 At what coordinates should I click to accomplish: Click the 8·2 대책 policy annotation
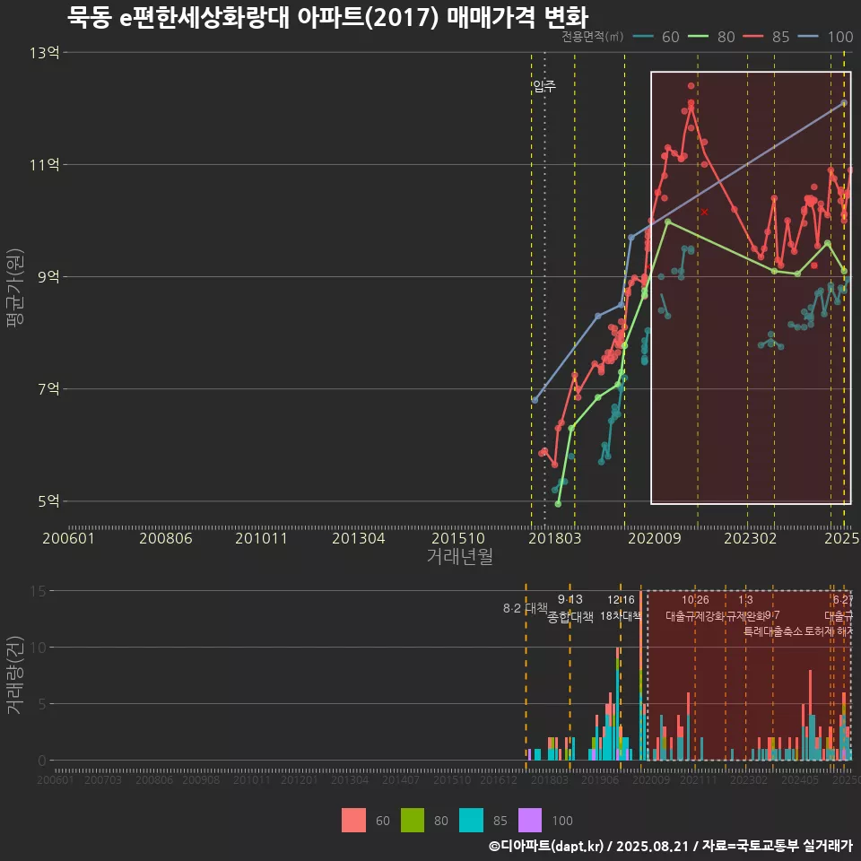(x=526, y=608)
